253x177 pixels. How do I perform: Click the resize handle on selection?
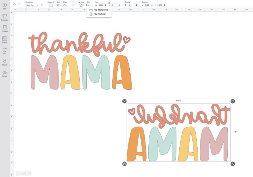[233, 164]
